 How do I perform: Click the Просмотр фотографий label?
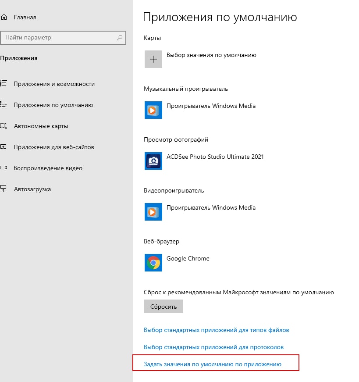(176, 140)
